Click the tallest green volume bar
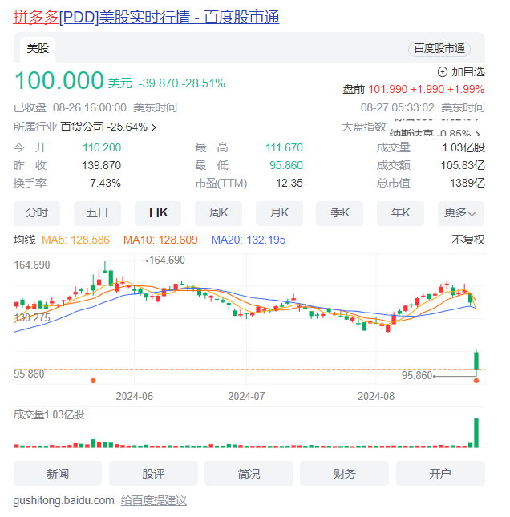Image resolution: width=510 pixels, height=517 pixels. tap(476, 433)
